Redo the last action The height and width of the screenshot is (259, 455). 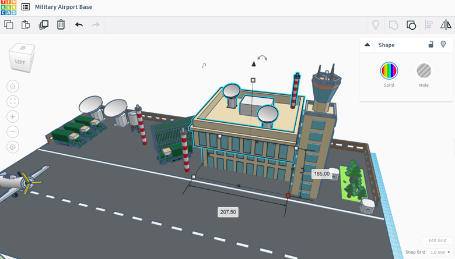(x=96, y=24)
